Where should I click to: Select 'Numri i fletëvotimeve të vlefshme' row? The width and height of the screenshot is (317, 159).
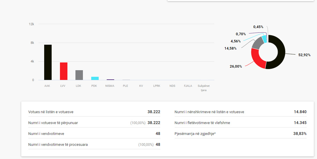pos(240,123)
